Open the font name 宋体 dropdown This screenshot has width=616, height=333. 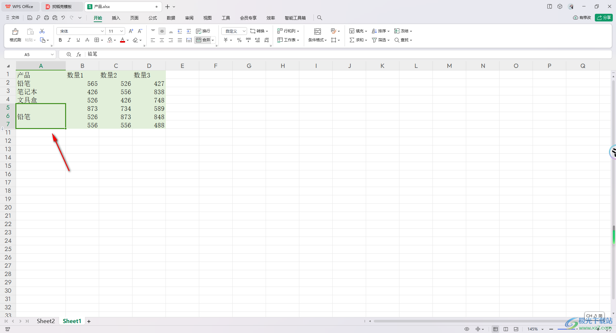[x=102, y=31]
